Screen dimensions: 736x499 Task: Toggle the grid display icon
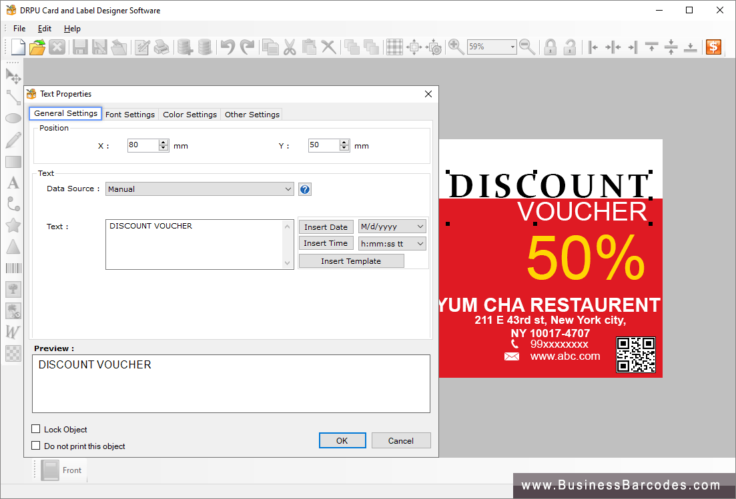tap(394, 47)
